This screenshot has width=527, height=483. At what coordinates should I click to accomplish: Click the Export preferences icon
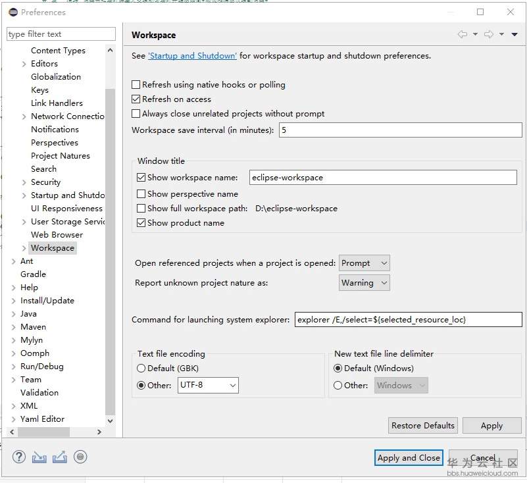pos(59,457)
